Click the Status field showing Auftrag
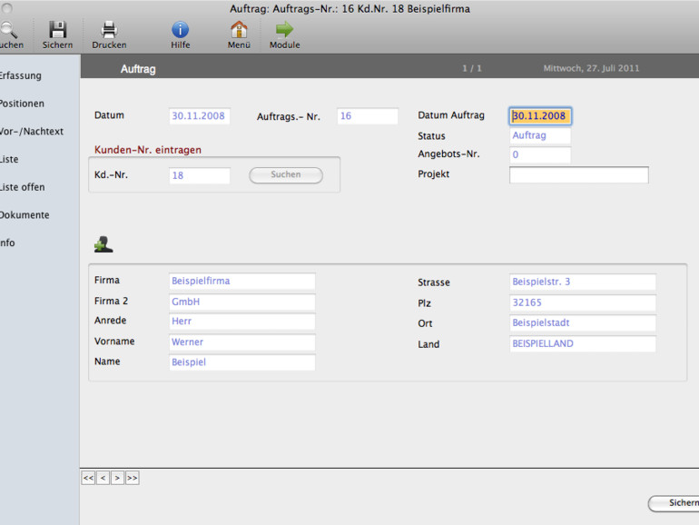Viewport: 699px width, 525px height. click(540, 135)
